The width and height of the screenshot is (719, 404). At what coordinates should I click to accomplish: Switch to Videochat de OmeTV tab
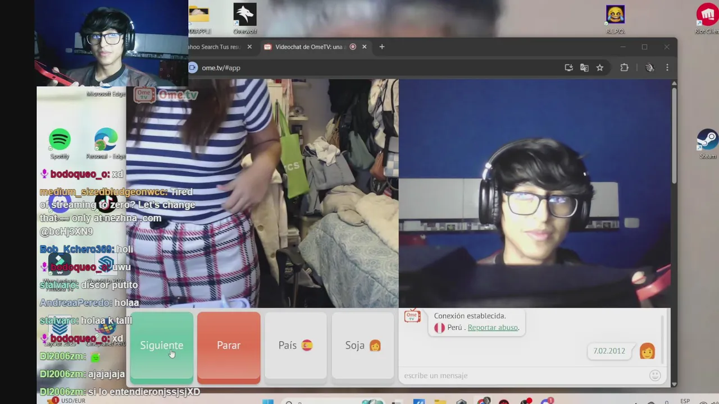coord(309,47)
